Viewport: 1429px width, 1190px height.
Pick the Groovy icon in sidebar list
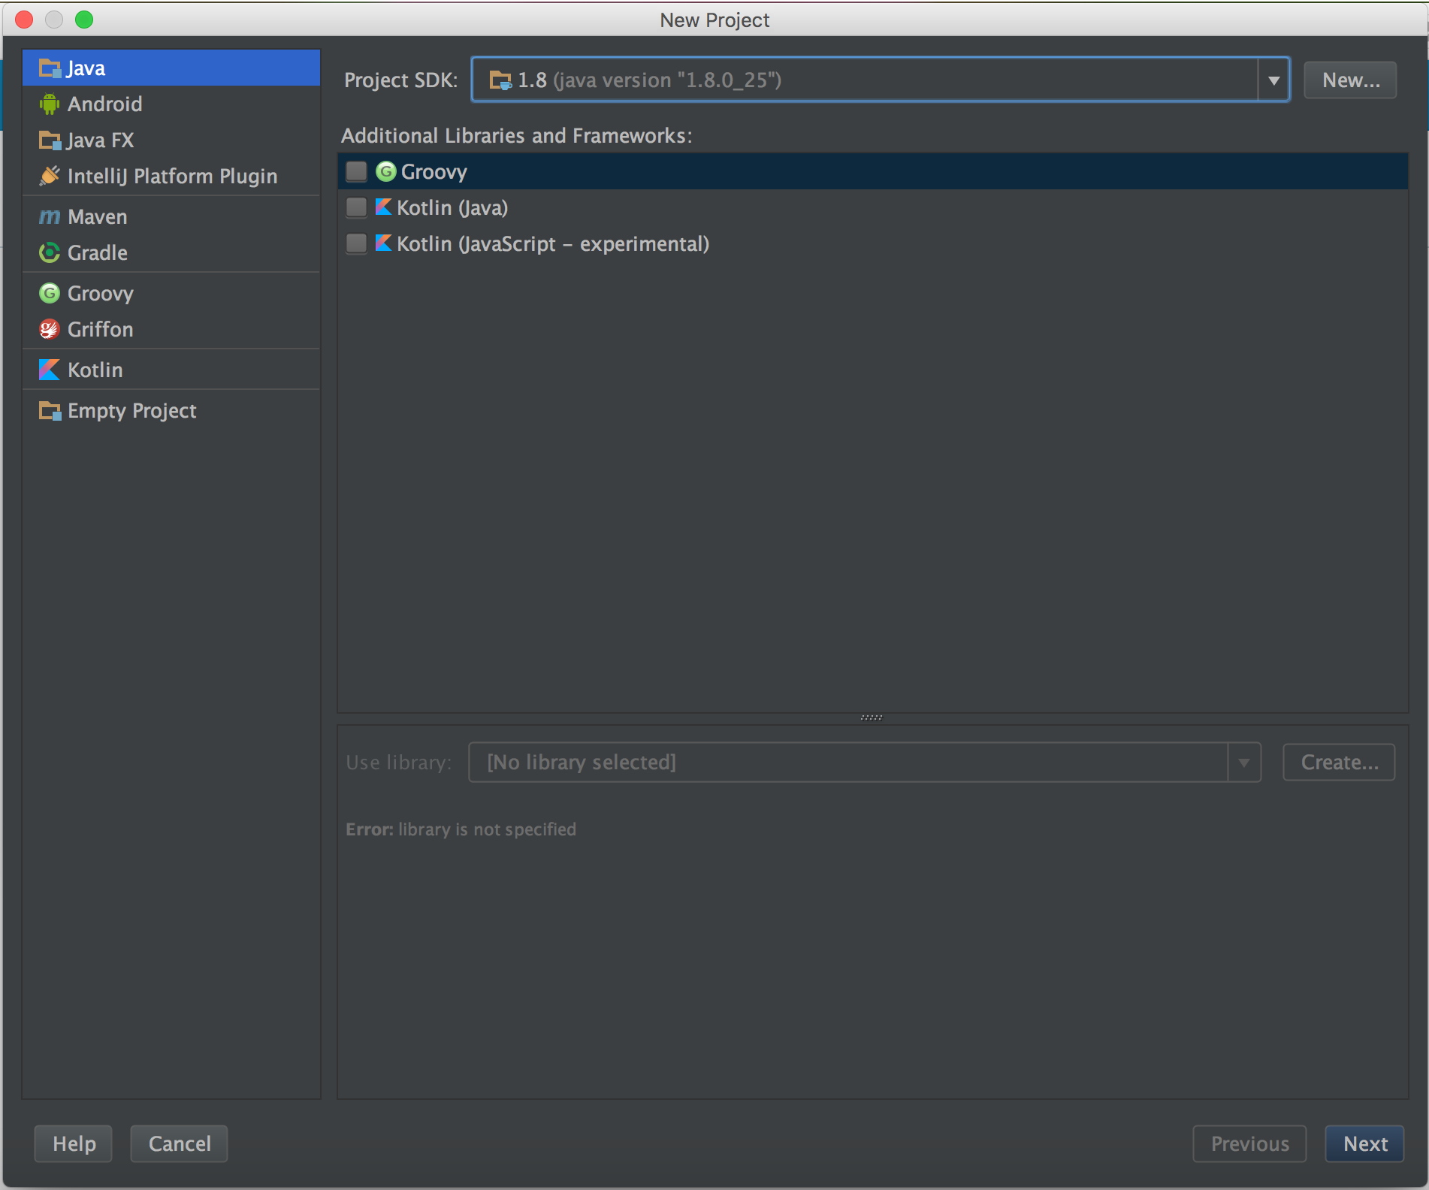(50, 294)
